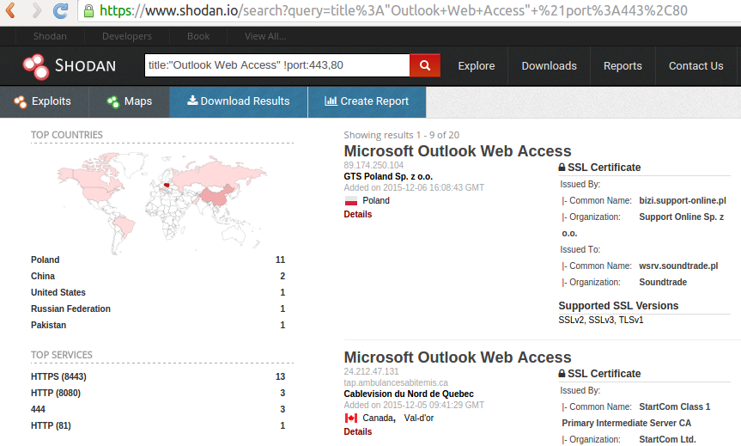This screenshot has width=741, height=446.
Task: Open Details for the Poland result
Action: click(x=358, y=214)
